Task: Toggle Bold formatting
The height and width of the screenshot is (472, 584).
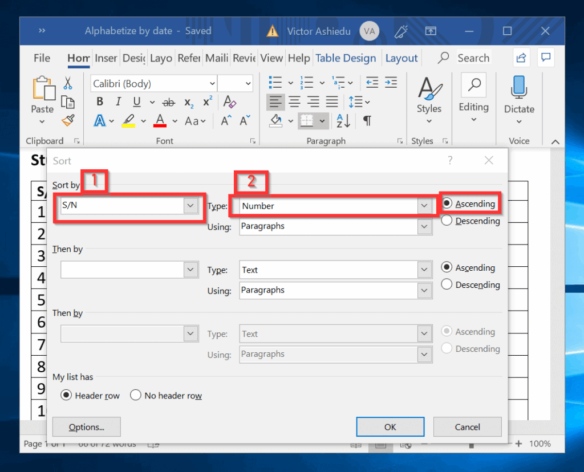Action: [100, 101]
